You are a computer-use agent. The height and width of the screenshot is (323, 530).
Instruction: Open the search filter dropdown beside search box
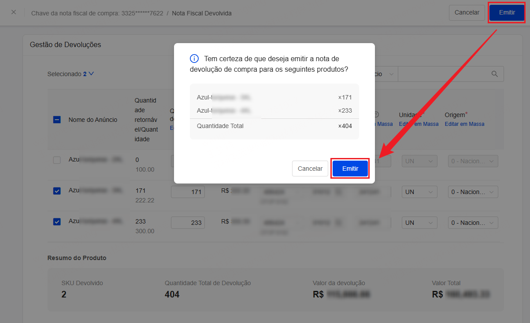click(x=386, y=74)
